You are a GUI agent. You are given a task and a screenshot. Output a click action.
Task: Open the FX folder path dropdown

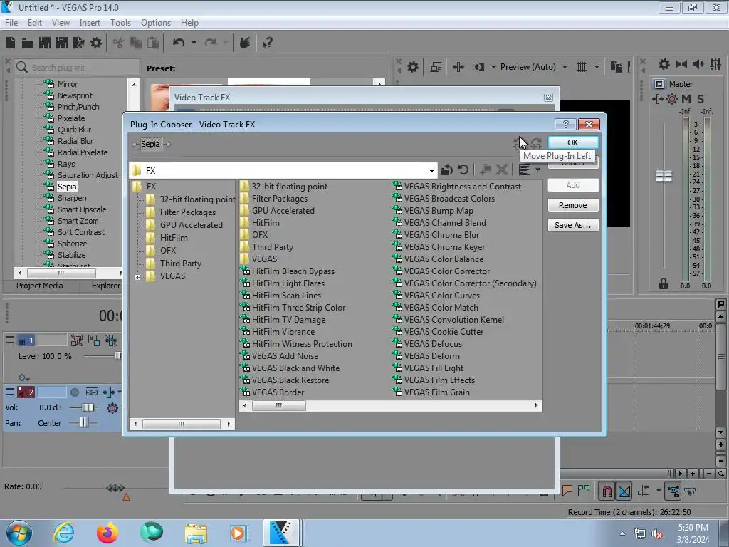pyautogui.click(x=431, y=171)
